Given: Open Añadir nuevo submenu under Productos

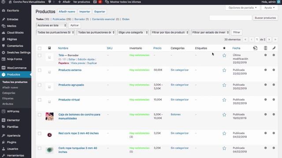Looking at the screenshot, I should tap(10, 88).
